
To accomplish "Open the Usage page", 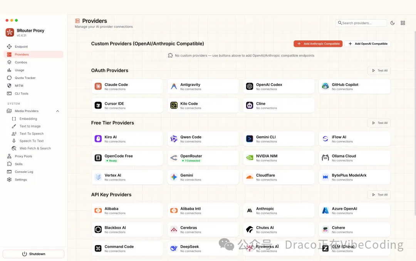I will coord(34,70).
